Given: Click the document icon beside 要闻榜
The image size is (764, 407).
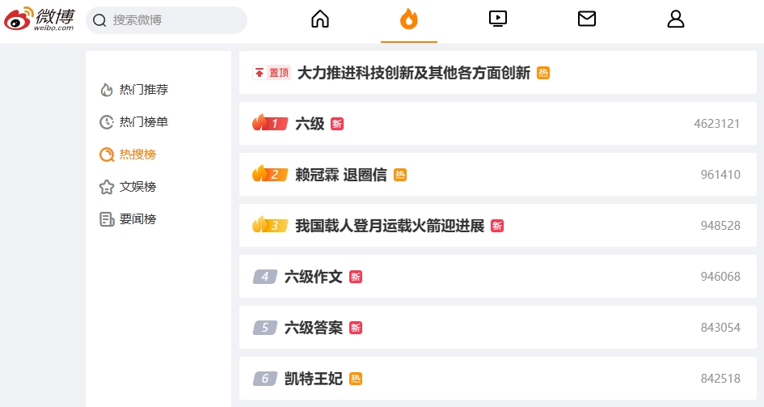Looking at the screenshot, I should point(106,219).
